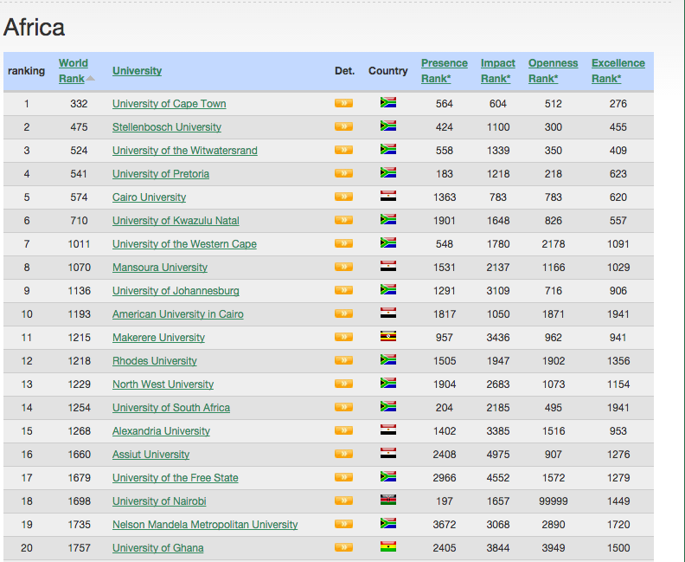This screenshot has width=685, height=562.
Task: Click the Uganda flag beside Makerere University
Action: pyautogui.click(x=388, y=337)
